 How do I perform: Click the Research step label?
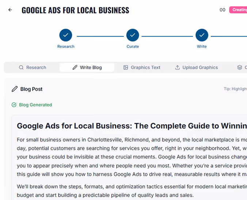point(66,47)
